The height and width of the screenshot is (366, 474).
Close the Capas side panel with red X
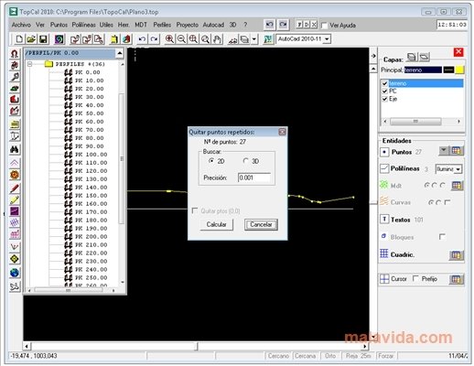(458, 52)
